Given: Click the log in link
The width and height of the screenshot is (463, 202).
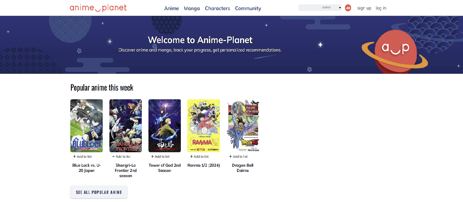Looking at the screenshot, I should [x=381, y=8].
